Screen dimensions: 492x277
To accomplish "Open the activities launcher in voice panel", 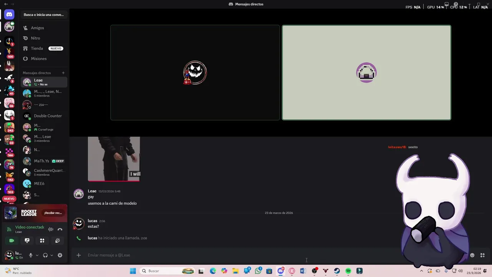I will click(x=42, y=240).
